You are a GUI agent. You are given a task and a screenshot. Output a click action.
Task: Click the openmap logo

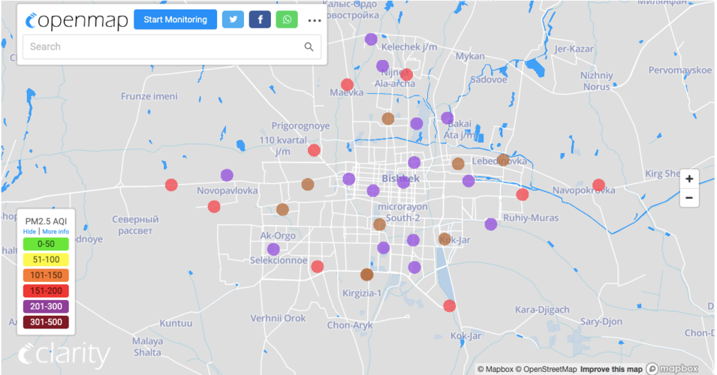(75, 20)
